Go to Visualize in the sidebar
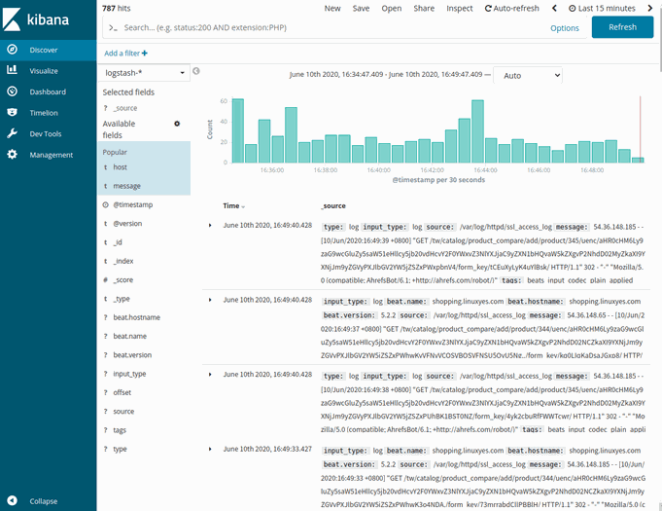 click(x=49, y=71)
